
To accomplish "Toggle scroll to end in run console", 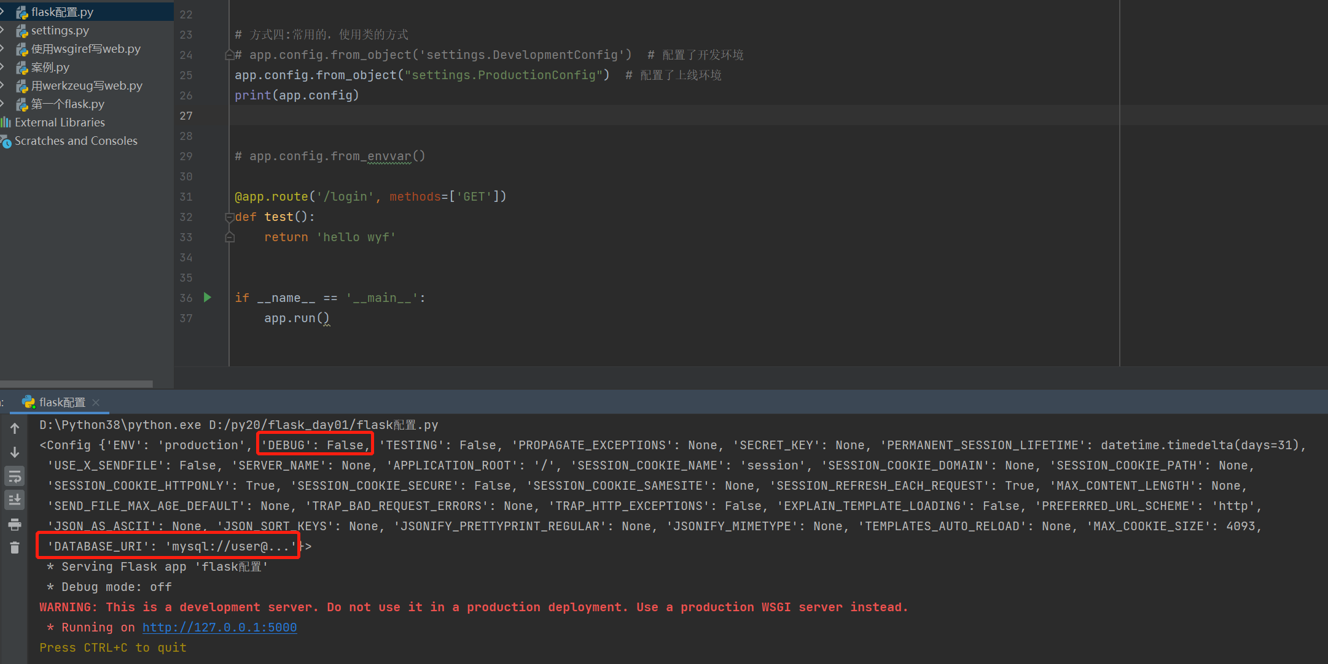I will pyautogui.click(x=15, y=500).
